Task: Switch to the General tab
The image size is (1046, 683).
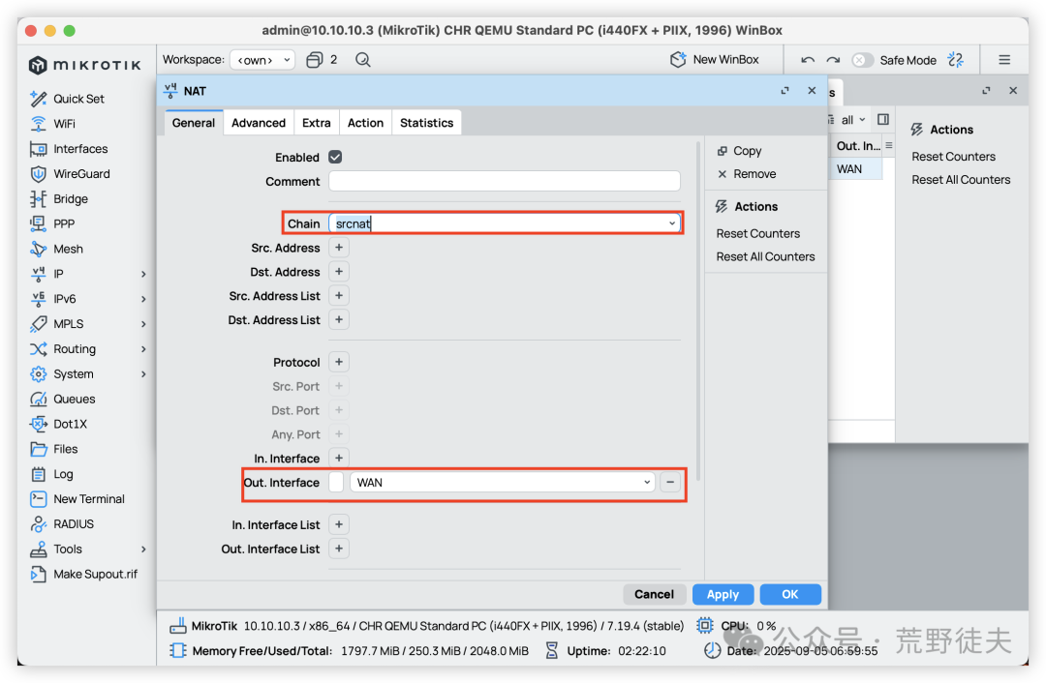Action: 194,123
